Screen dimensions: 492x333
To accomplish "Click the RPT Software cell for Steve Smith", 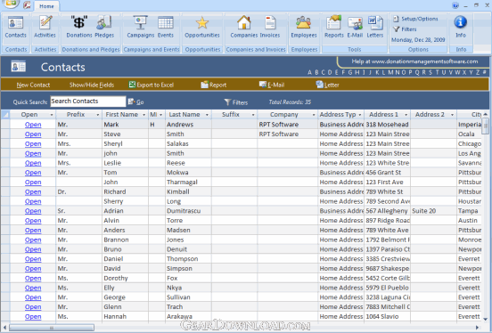I will [287, 134].
